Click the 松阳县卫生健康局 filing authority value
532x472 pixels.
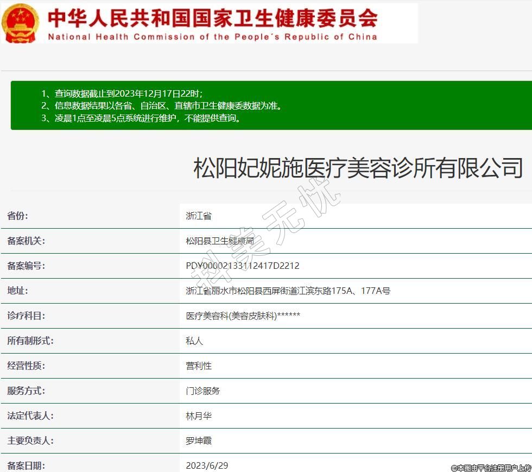[x=220, y=241]
